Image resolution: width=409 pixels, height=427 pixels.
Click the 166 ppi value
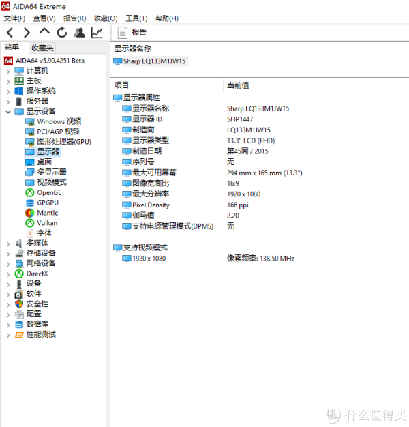click(x=238, y=205)
